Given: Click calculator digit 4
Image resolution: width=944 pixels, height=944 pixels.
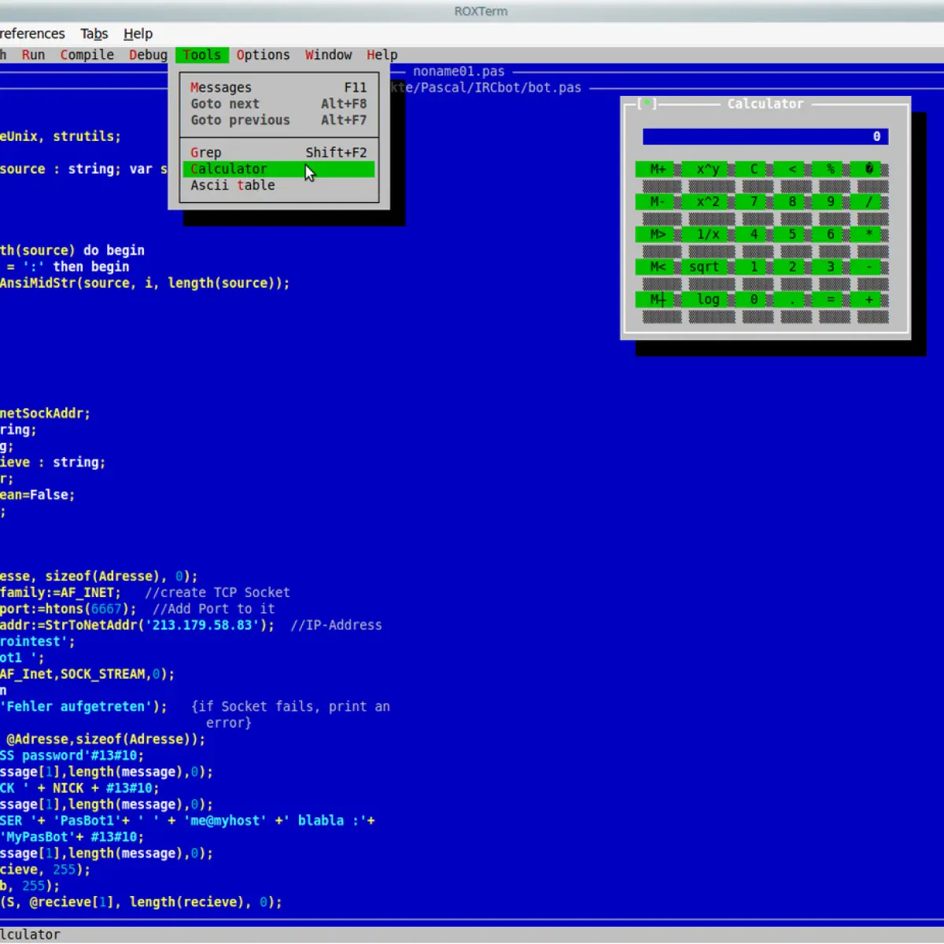Looking at the screenshot, I should point(750,234).
